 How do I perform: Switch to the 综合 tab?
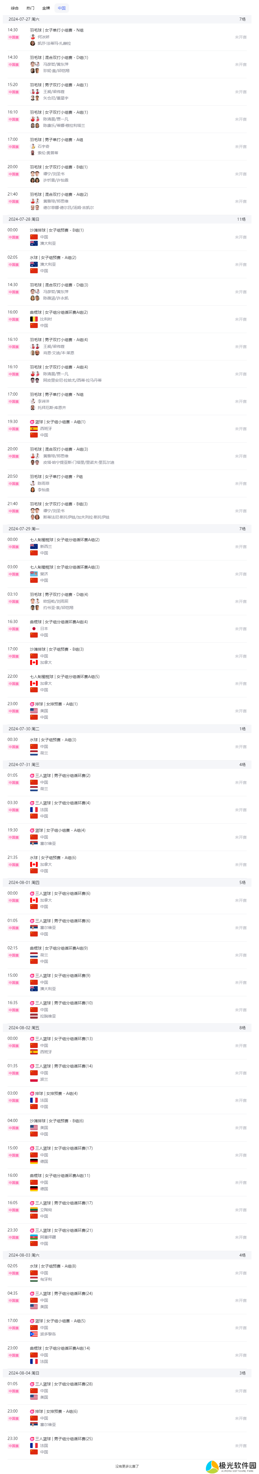tap(14, 8)
